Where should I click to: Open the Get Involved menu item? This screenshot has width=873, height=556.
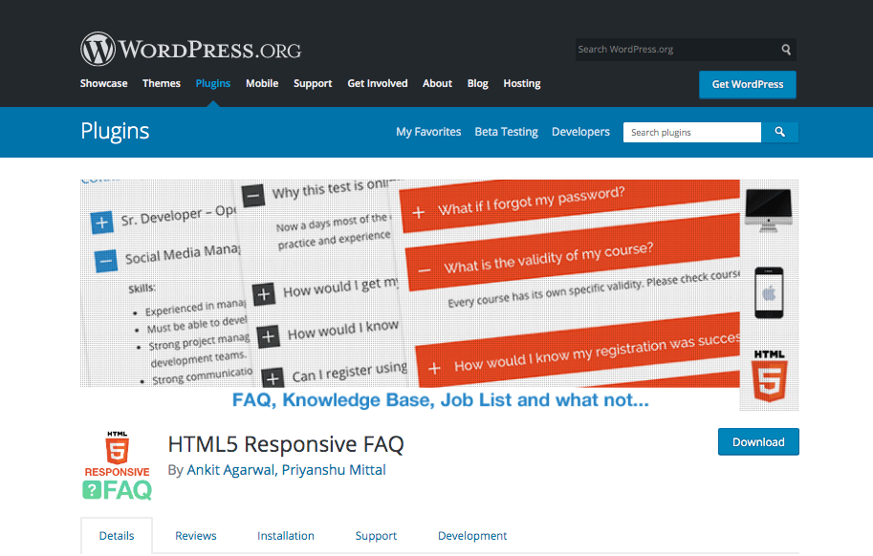point(378,83)
